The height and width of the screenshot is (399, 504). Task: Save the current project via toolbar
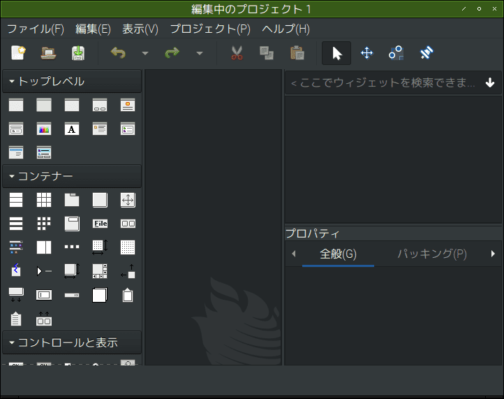(x=78, y=53)
